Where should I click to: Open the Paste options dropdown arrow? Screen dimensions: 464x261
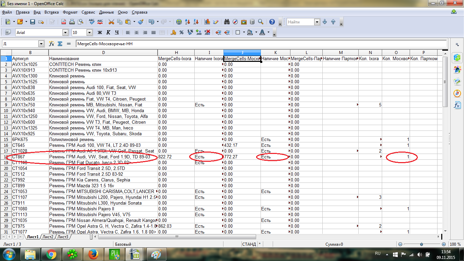134,22
